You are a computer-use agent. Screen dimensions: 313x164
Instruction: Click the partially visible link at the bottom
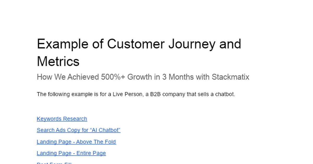54,163
